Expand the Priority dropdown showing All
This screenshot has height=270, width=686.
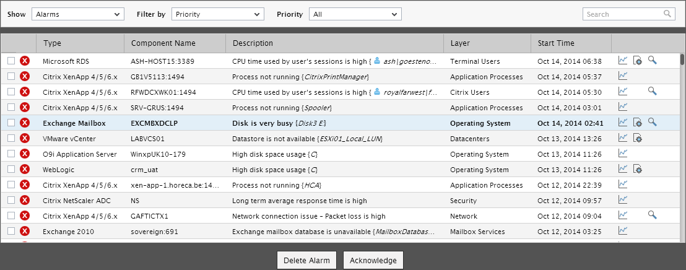[355, 14]
